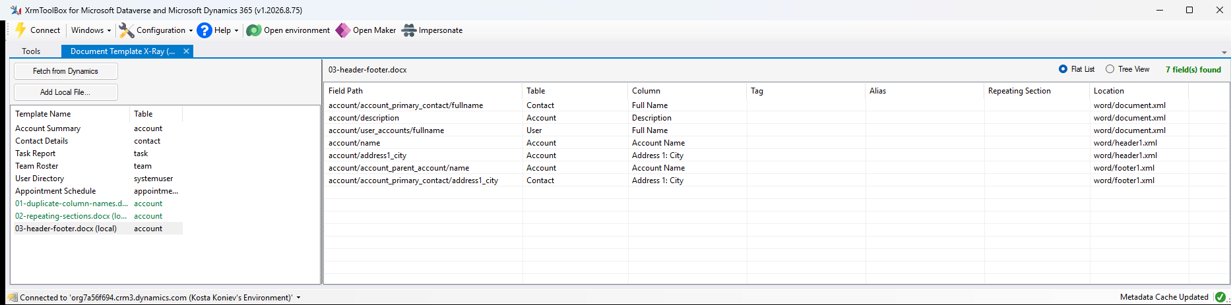Sort by Alias column header
The height and width of the screenshot is (305, 1231).
tap(925, 91)
